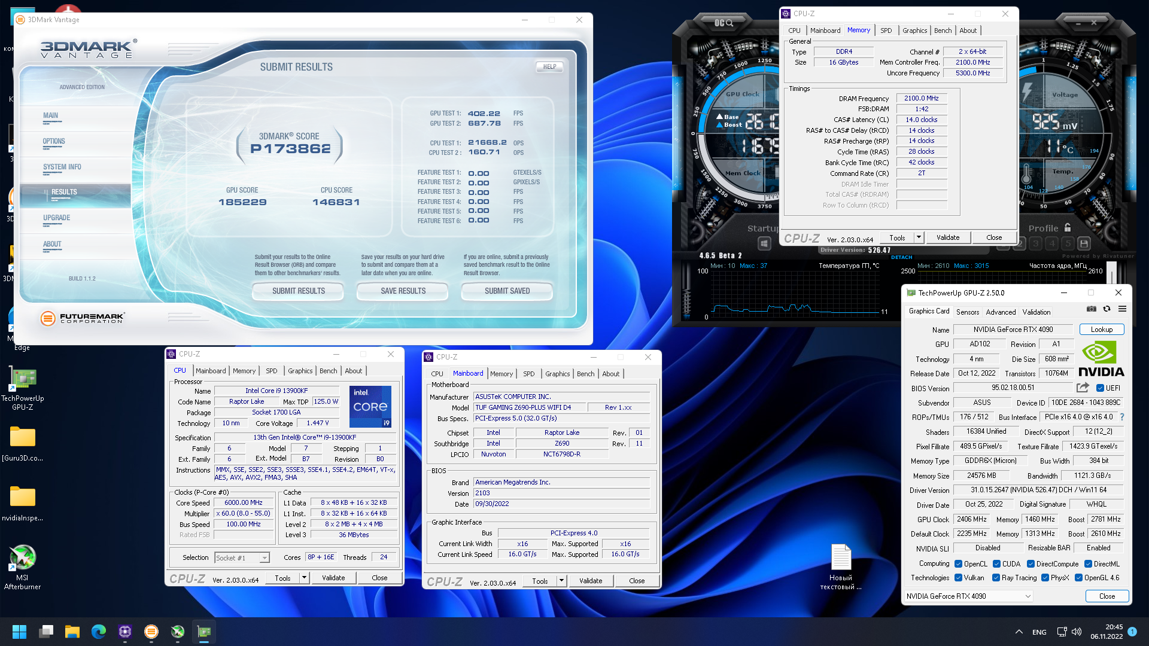Image resolution: width=1149 pixels, height=646 pixels.
Task: Click the GPU-Z screenshot camera icon
Action: 1092,309
